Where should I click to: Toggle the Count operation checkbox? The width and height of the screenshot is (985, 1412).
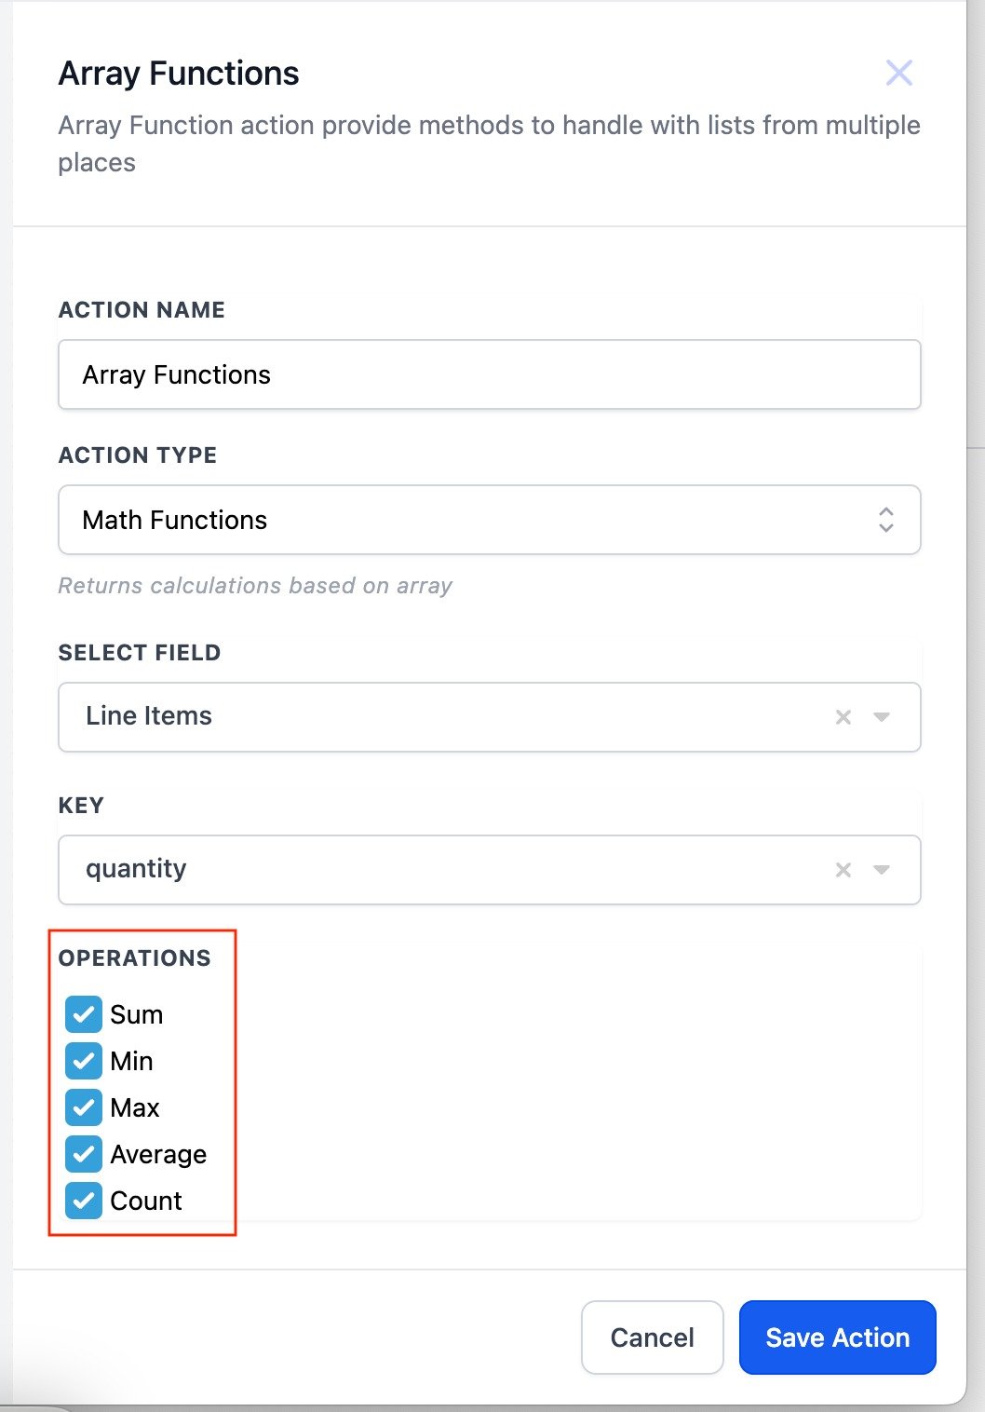[84, 1201]
